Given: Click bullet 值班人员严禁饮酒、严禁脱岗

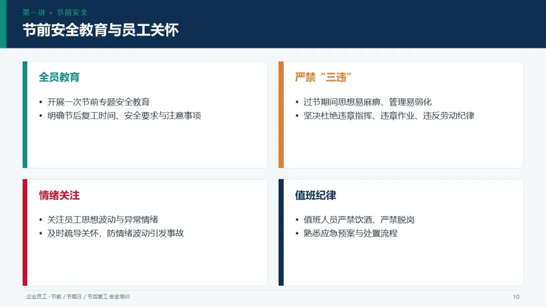Looking at the screenshot, I should click(359, 220).
